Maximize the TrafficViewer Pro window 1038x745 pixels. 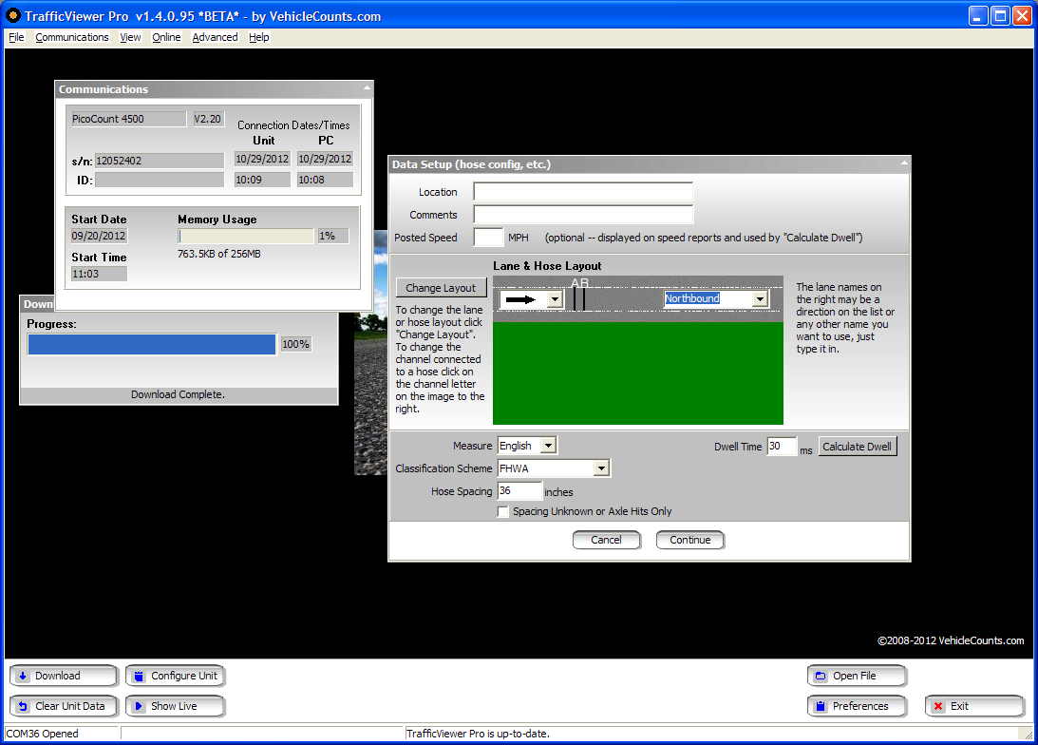point(1000,15)
